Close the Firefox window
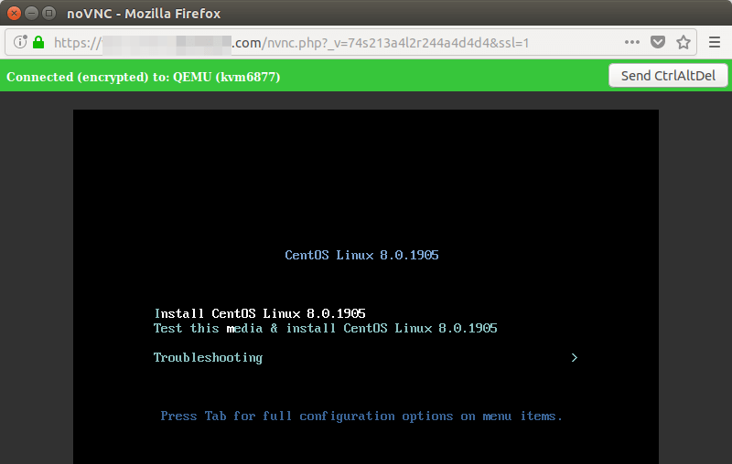The width and height of the screenshot is (732, 464). tap(15, 14)
